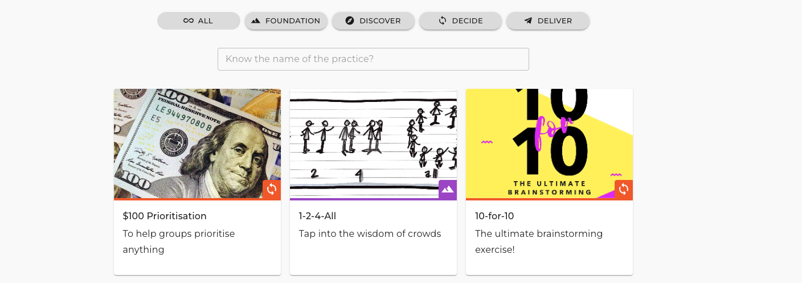
Task: Click the mountain icon on the Foundation filter
Action: 256,21
